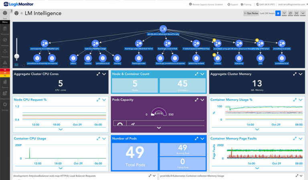The height and width of the screenshot is (180, 308).
Task: Open Mapping in the left sidebar
Action: [5, 53]
